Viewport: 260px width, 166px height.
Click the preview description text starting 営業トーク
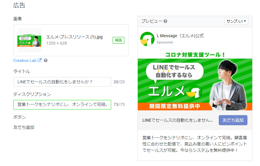coord(195,144)
